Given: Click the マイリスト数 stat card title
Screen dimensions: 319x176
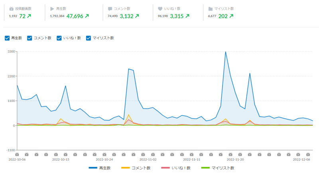Looking at the screenshot, I should (224, 9).
